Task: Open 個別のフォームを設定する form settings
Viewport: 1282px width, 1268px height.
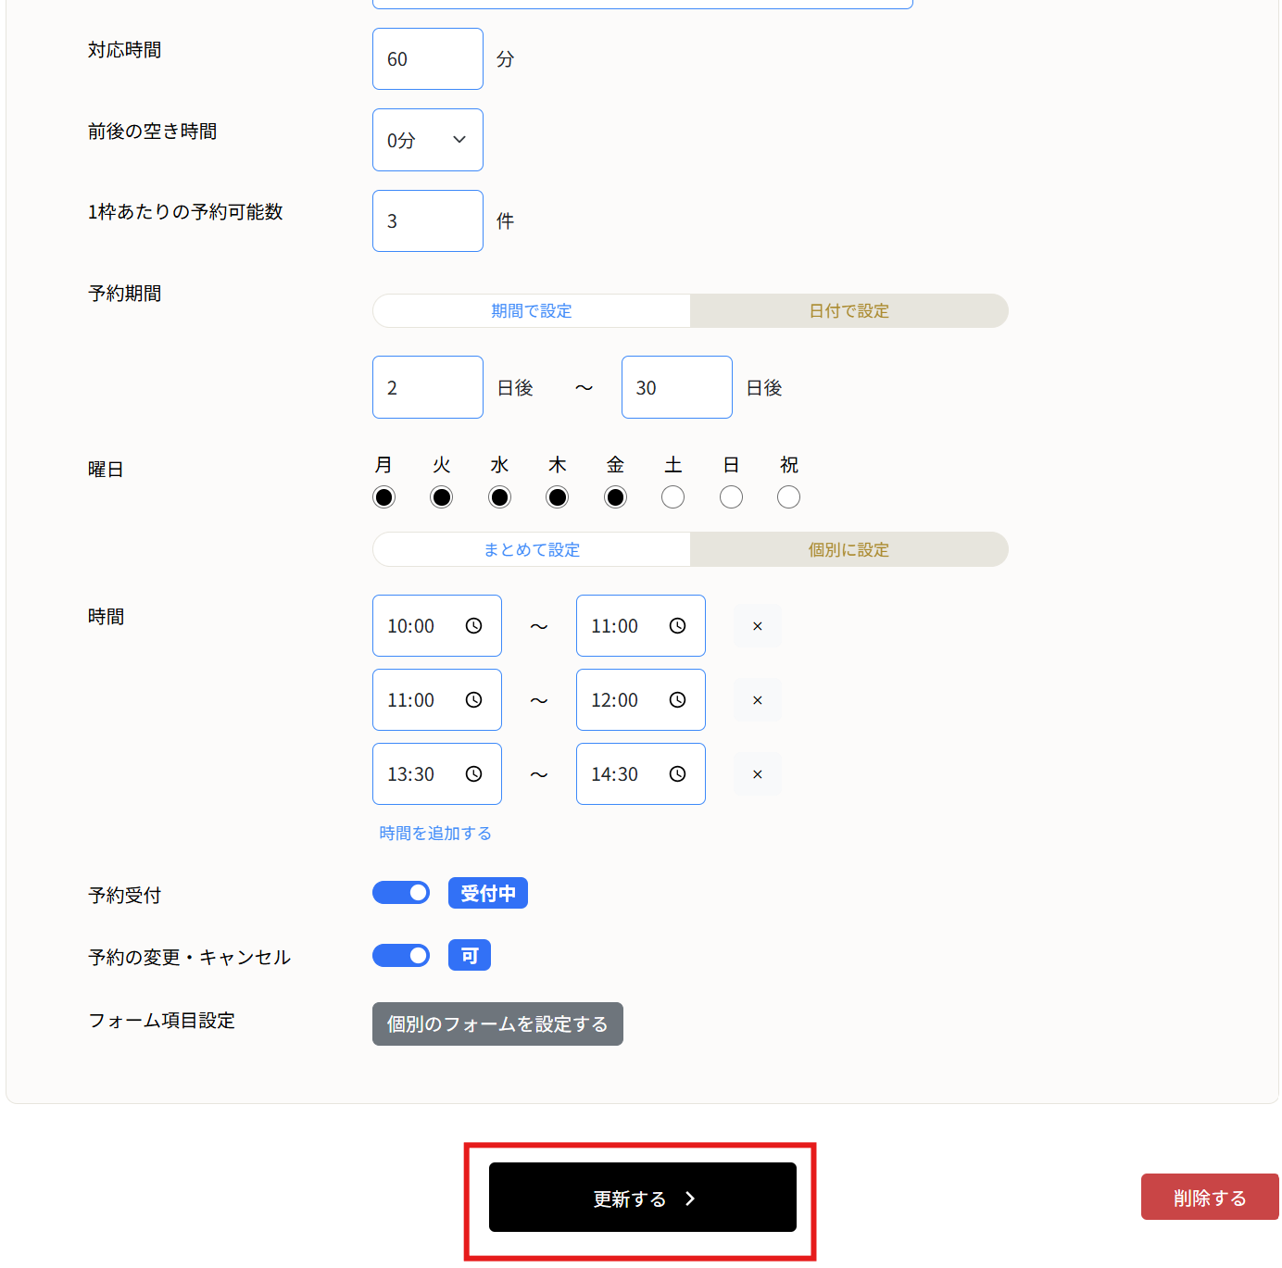Action: pyautogui.click(x=497, y=1023)
